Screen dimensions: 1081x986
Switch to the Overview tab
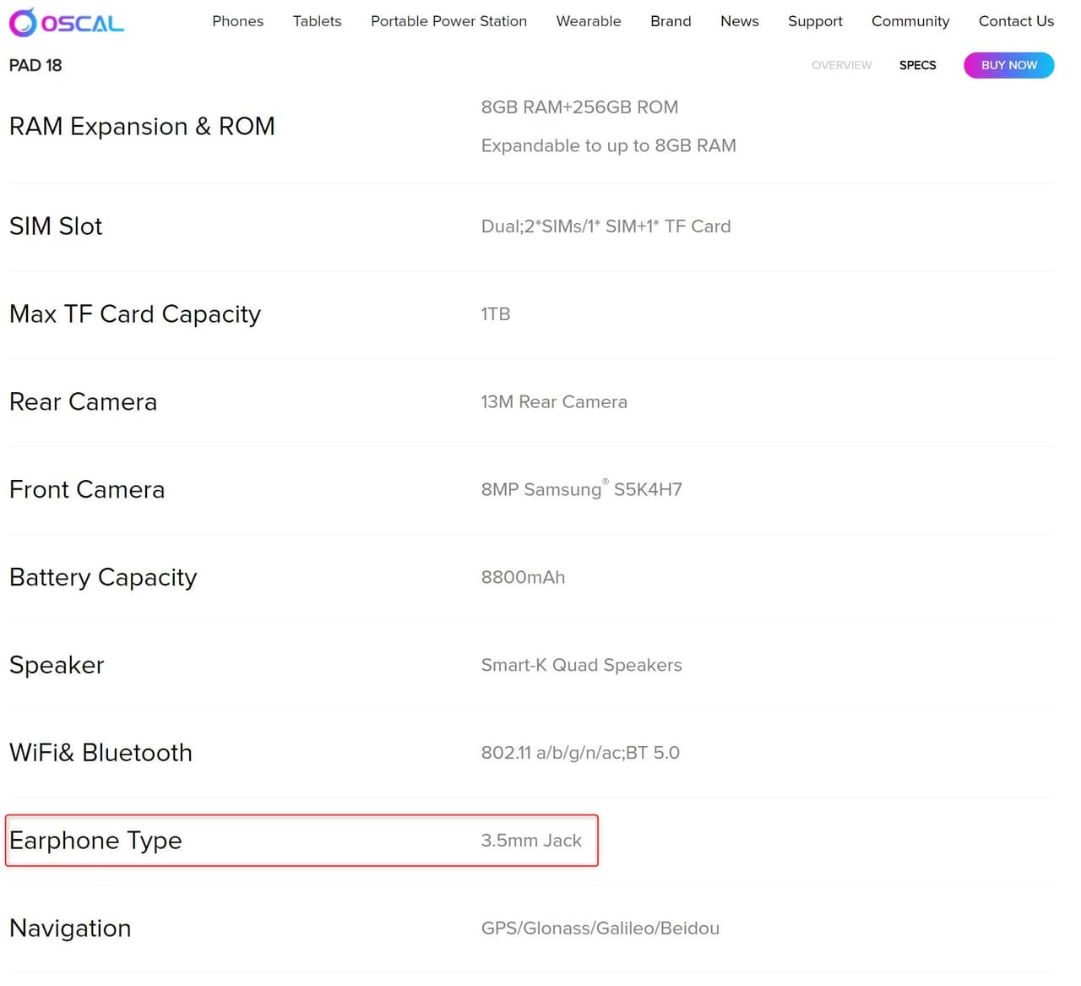[841, 65]
